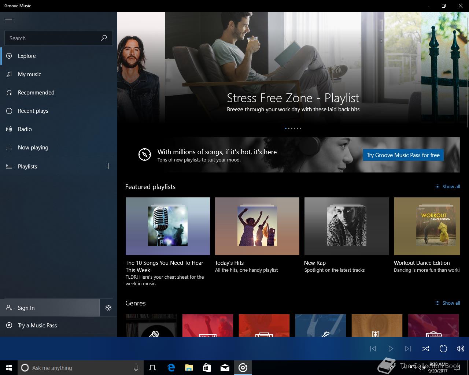Screen dimensions: 469x375
Task: Open File Explorer from taskbar
Action: [189, 368]
